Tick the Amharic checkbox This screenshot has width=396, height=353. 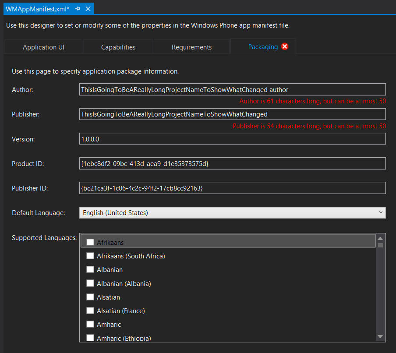point(90,324)
